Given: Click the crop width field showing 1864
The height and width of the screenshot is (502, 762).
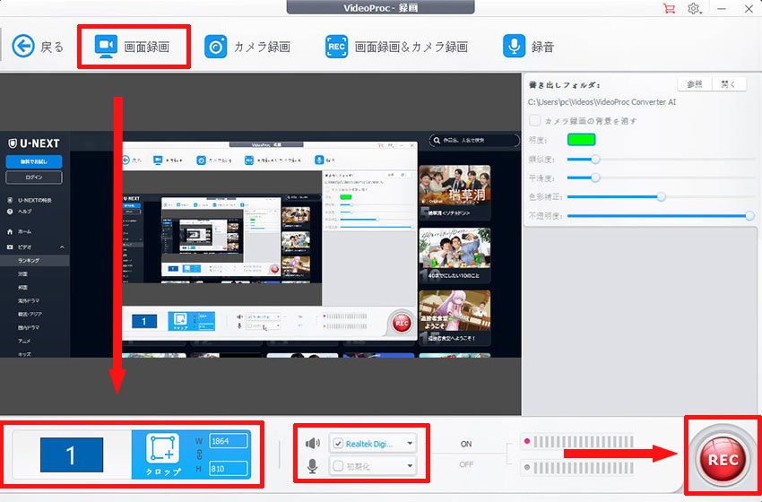Looking at the screenshot, I should click(229, 441).
